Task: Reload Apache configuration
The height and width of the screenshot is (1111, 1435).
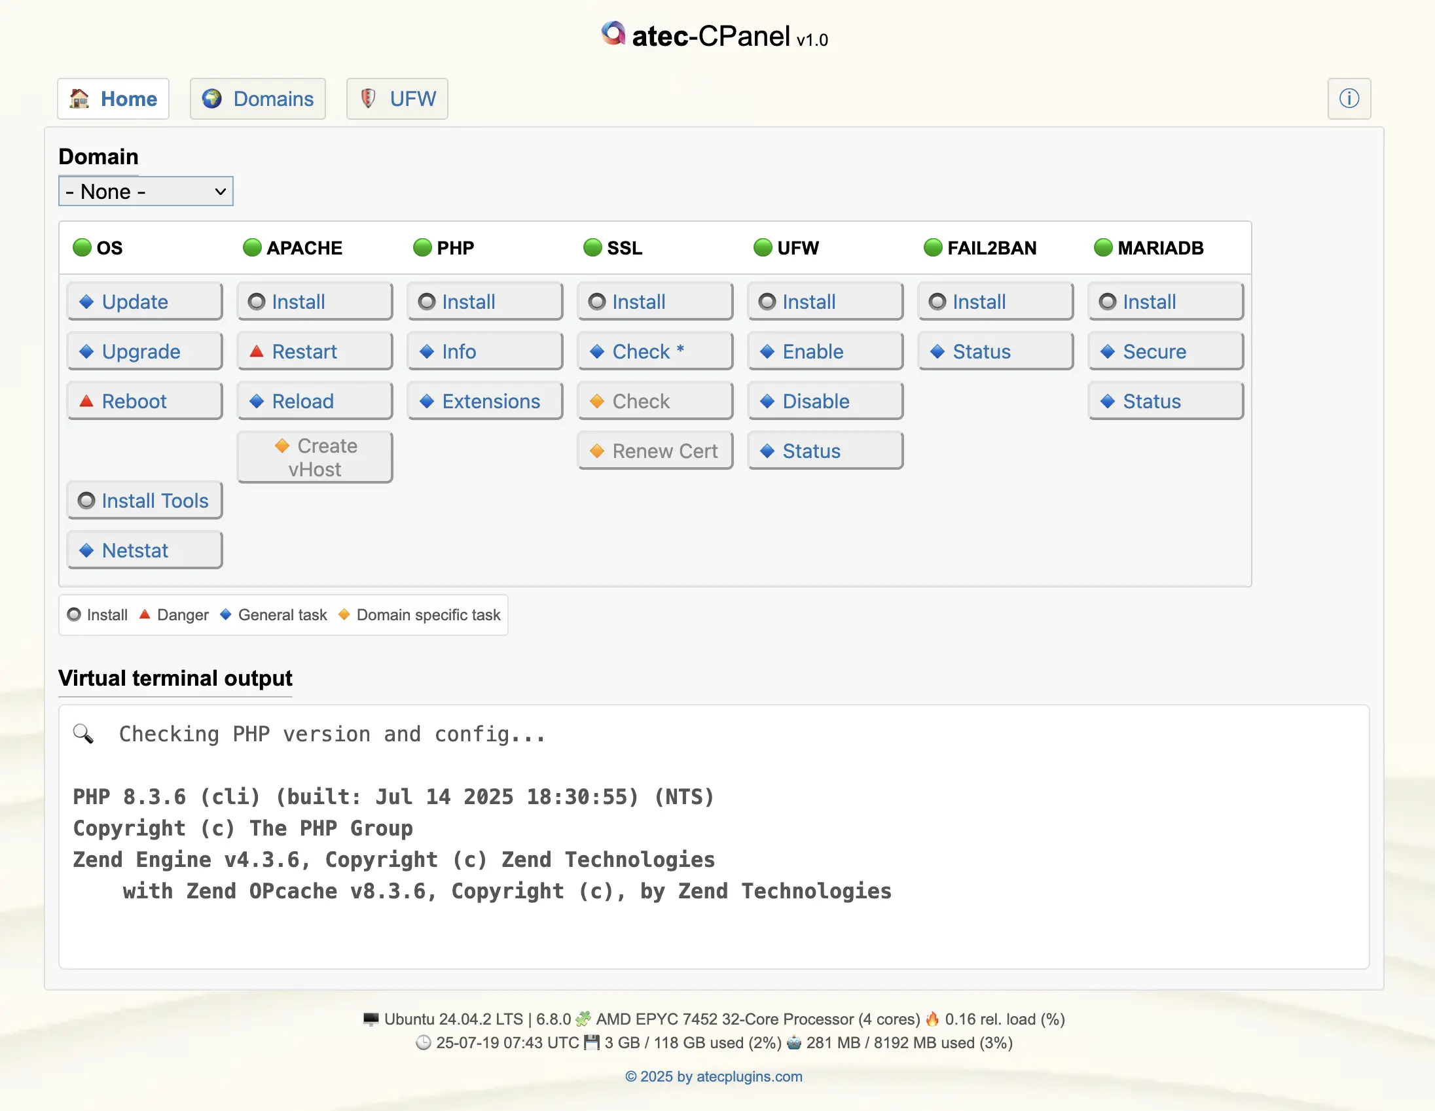Action: tap(315, 401)
